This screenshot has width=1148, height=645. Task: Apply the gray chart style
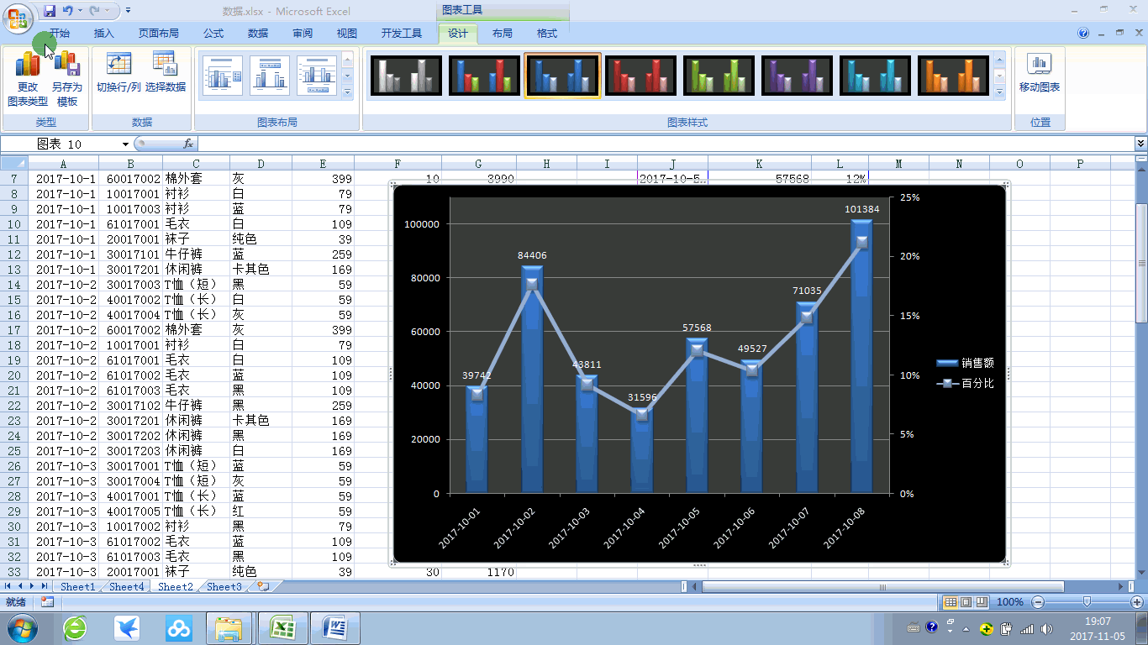click(x=407, y=76)
